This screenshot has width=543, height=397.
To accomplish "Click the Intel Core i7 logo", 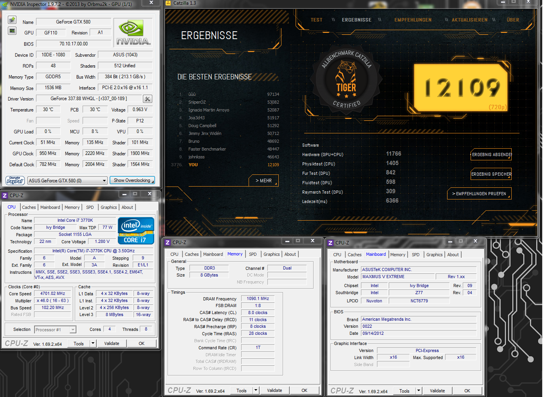I will click(x=136, y=231).
